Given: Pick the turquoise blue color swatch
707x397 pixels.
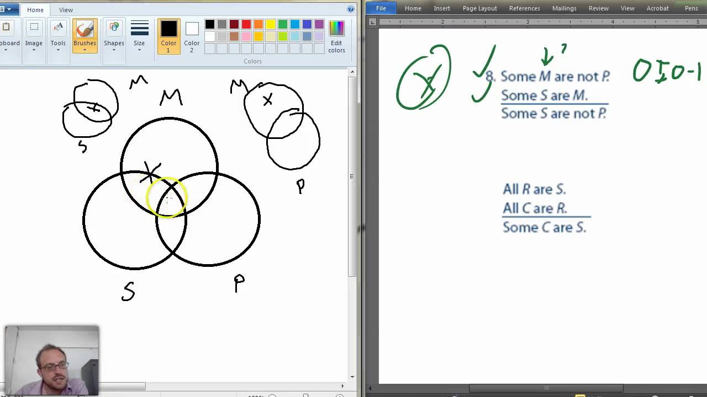Looking at the screenshot, I should point(295,24).
